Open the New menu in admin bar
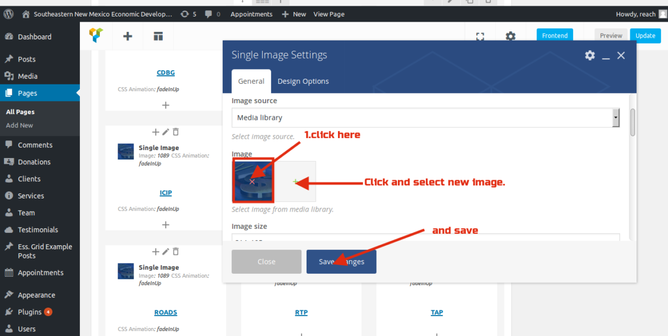668x336 pixels. point(294,14)
